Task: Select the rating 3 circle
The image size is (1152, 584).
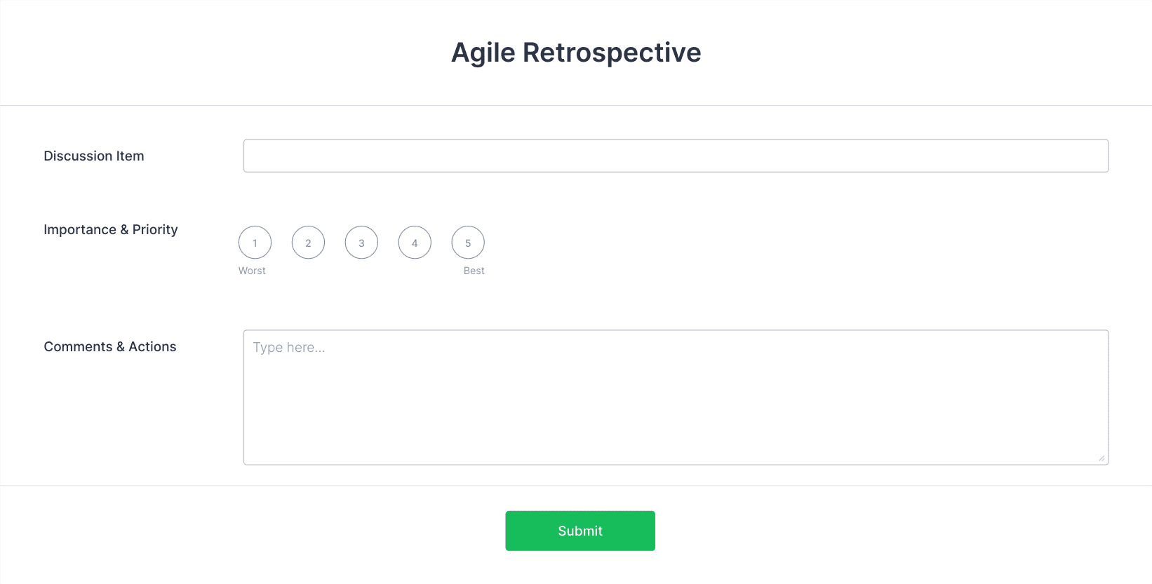Action: 361,243
